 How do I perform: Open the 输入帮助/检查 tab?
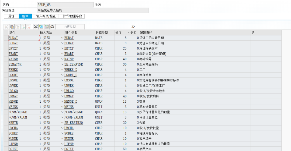tap(46, 16)
